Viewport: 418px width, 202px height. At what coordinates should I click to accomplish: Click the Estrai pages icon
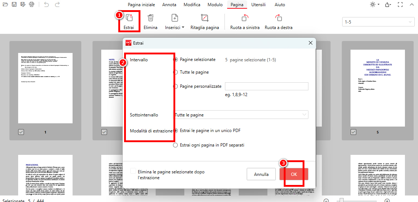129,18
